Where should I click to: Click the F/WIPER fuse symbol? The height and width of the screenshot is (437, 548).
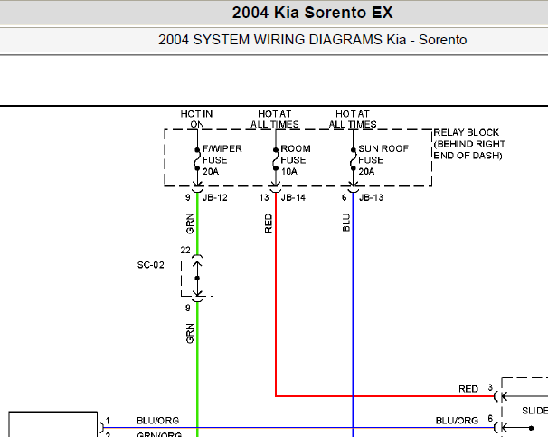197,159
